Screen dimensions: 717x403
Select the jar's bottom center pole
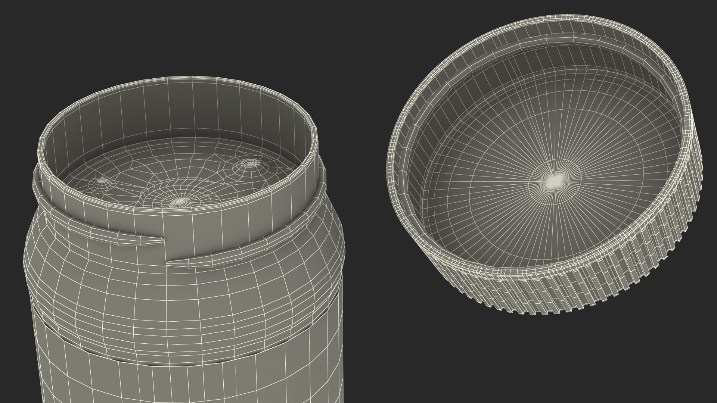tap(180, 202)
